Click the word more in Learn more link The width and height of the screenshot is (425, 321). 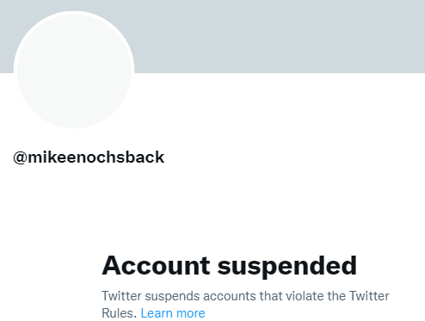(x=191, y=313)
